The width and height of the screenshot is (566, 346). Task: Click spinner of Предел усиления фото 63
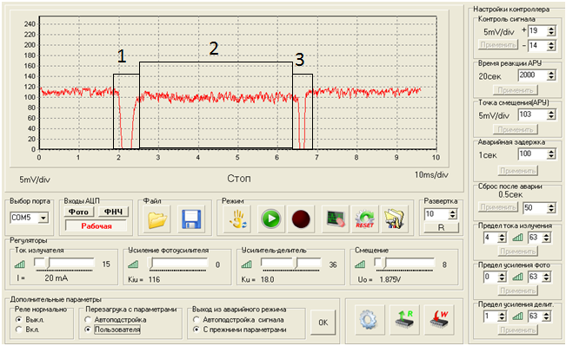(547, 277)
